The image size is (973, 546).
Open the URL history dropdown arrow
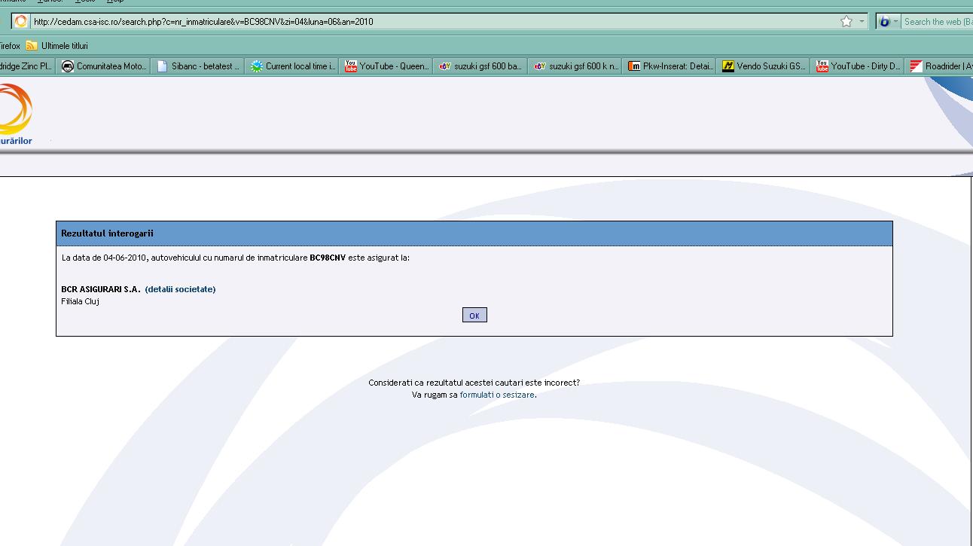pos(862,22)
